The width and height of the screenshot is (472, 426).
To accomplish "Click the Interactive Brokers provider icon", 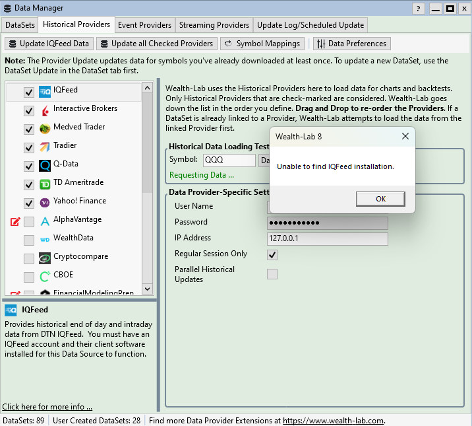I will point(45,110).
